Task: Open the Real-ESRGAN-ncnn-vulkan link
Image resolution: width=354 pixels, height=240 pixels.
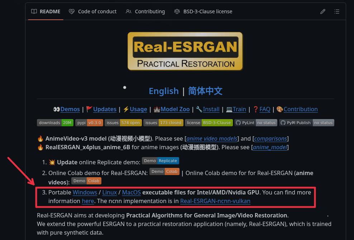Action: [215, 201]
